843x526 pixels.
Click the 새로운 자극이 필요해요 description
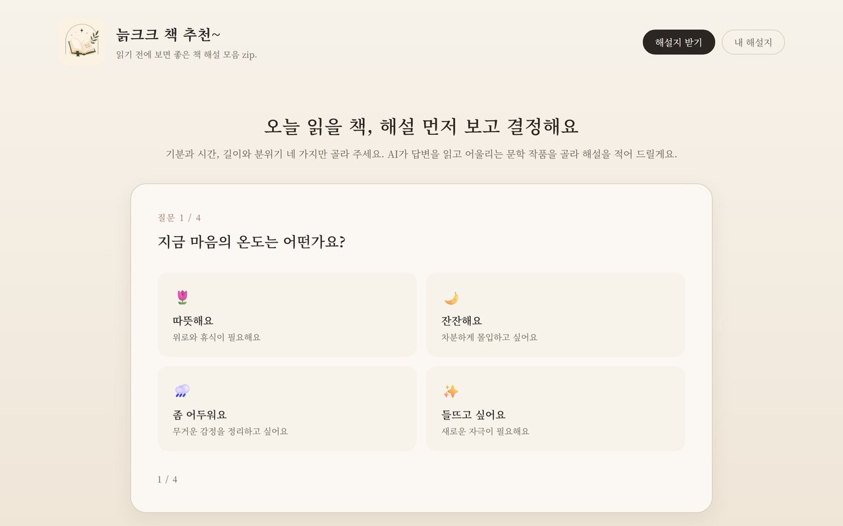(485, 431)
